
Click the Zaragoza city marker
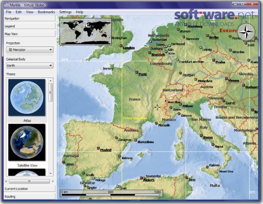click(x=116, y=138)
